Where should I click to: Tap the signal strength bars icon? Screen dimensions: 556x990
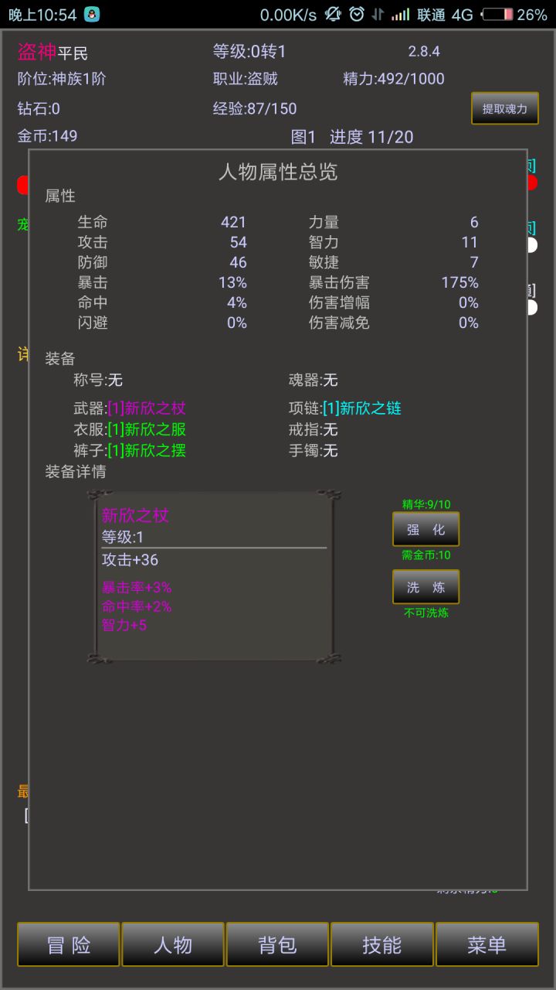[x=400, y=15]
